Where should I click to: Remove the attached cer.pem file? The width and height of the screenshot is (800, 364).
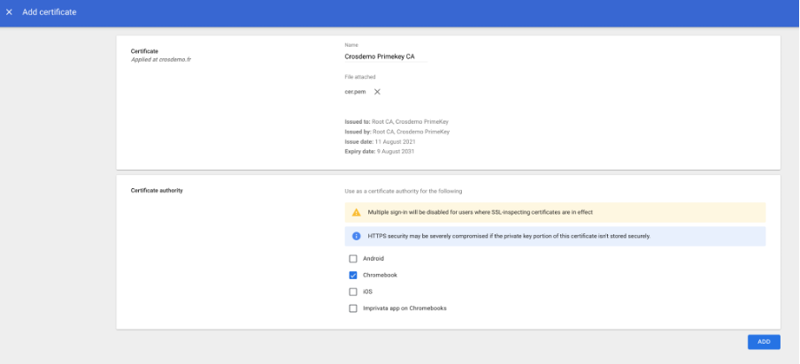coord(377,92)
